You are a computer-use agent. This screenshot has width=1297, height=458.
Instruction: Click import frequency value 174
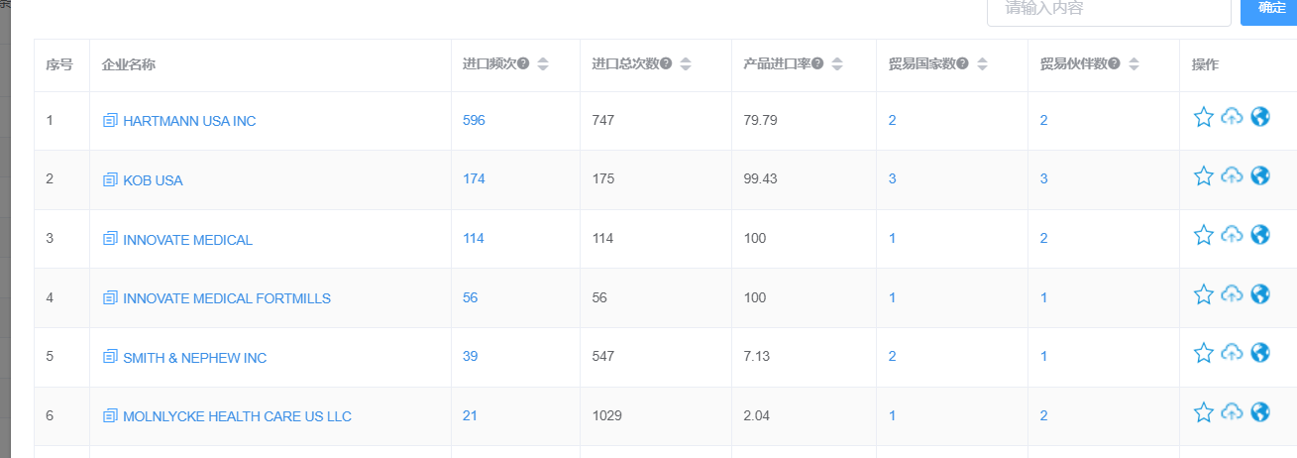(474, 179)
